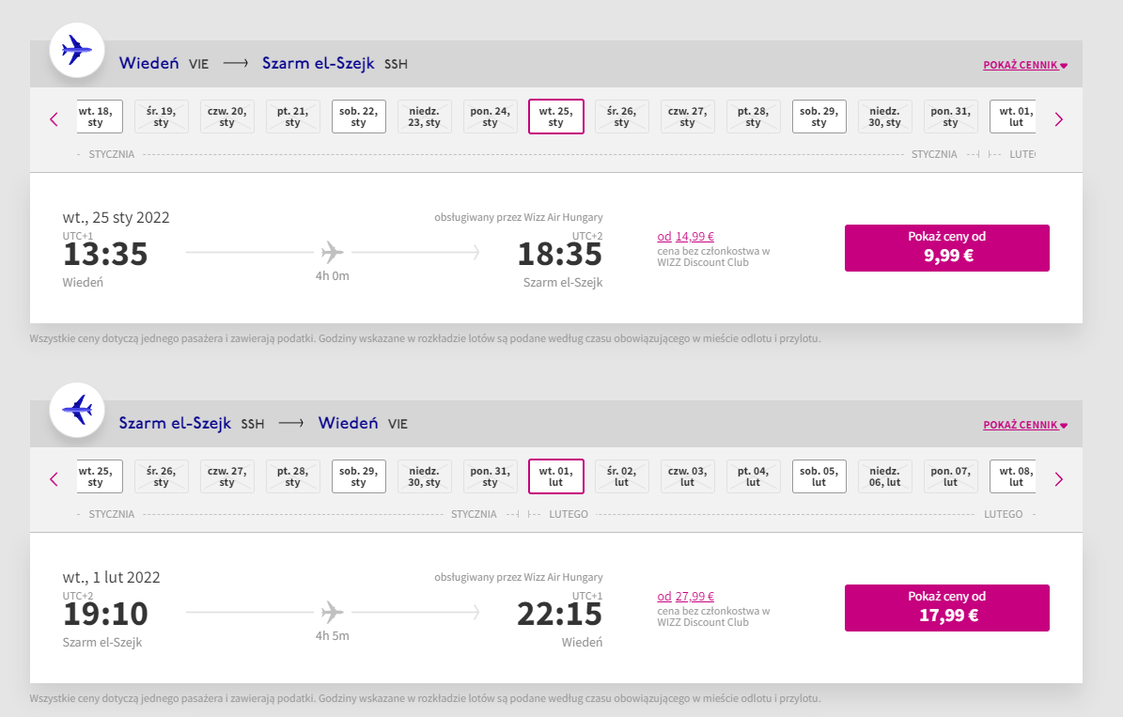This screenshot has width=1123, height=717.
Task: Expand POKAŻ CENNIK for the outbound flight
Action: (1025, 65)
